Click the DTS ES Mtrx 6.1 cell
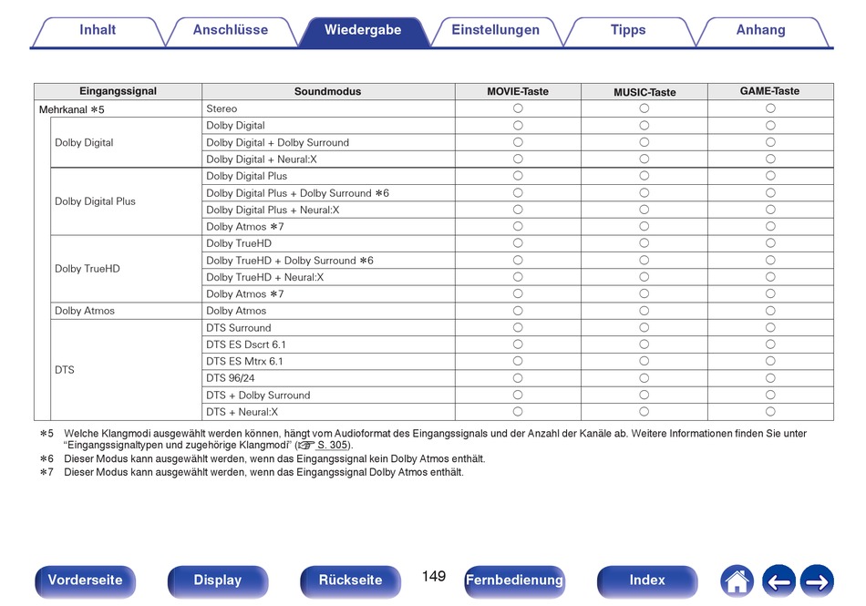Image resolution: width=866 pixels, height=606 pixels. (328, 362)
